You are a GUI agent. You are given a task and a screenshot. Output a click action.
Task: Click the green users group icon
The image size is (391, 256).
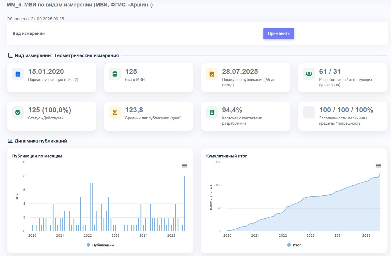point(309,74)
